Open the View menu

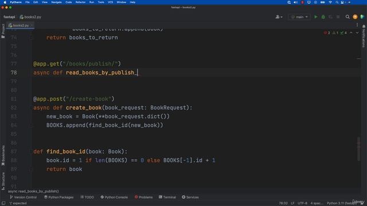[45, 2]
